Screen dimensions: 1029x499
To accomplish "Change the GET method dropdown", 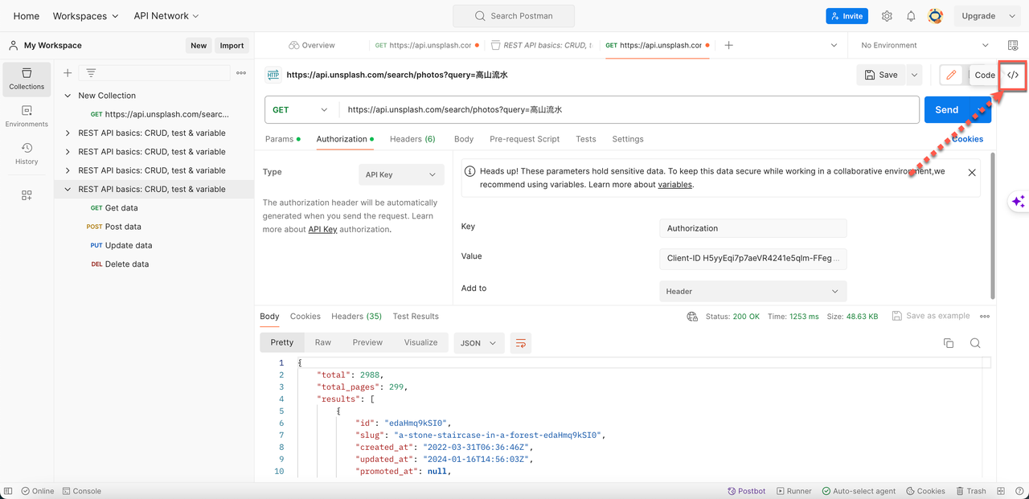I will [x=301, y=110].
